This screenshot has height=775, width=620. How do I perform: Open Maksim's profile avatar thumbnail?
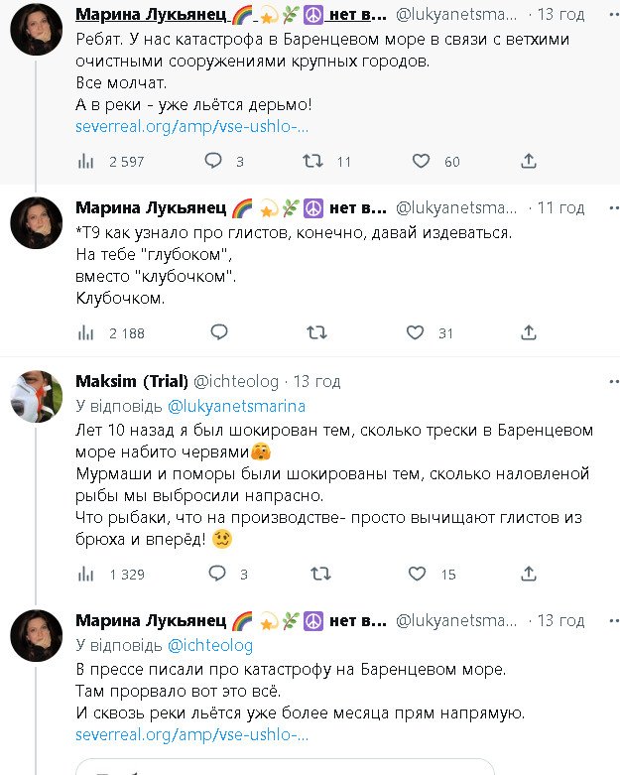pos(36,395)
